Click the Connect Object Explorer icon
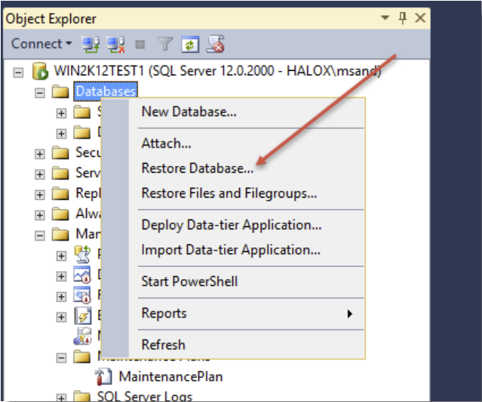The width and height of the screenshot is (482, 402). coord(90,44)
